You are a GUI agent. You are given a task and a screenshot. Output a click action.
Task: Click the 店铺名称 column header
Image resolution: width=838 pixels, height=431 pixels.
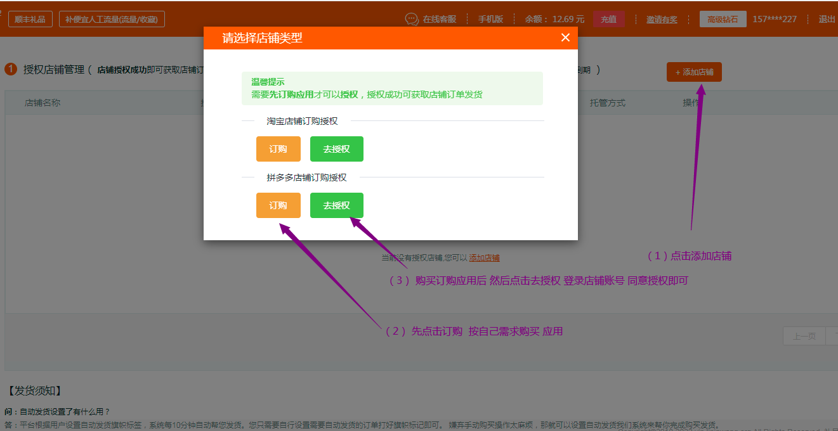click(x=43, y=103)
